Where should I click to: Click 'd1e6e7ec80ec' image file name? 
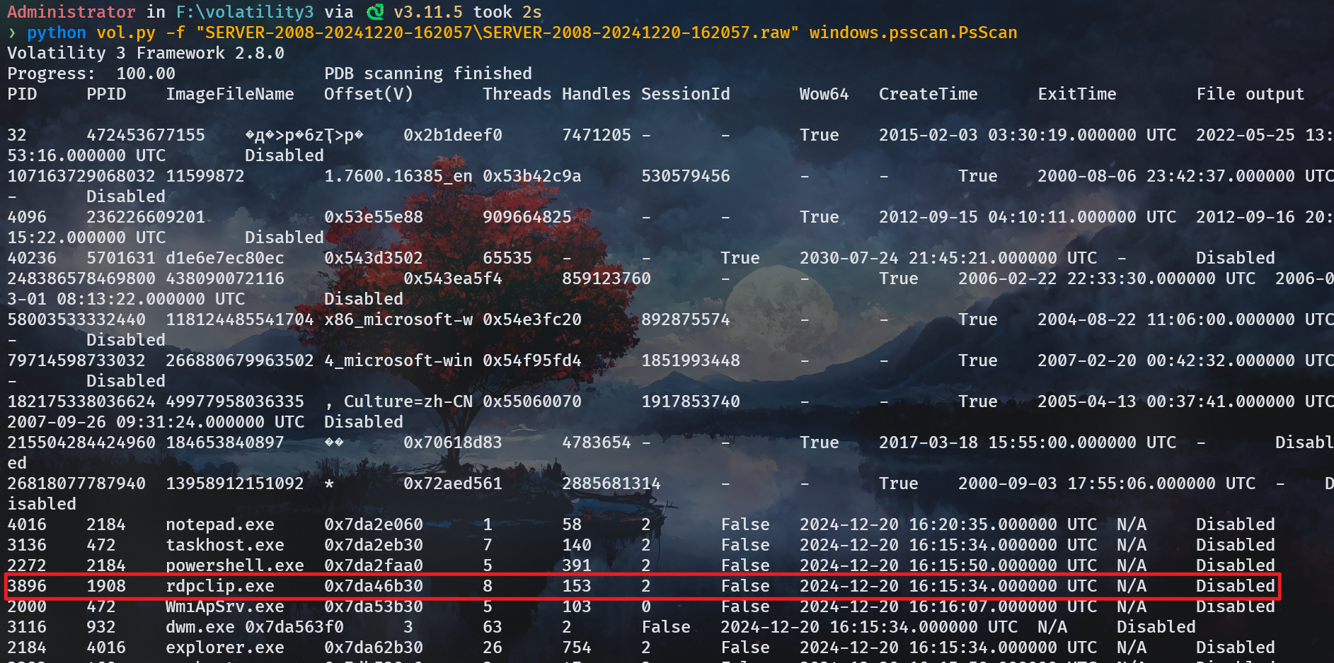pos(225,258)
